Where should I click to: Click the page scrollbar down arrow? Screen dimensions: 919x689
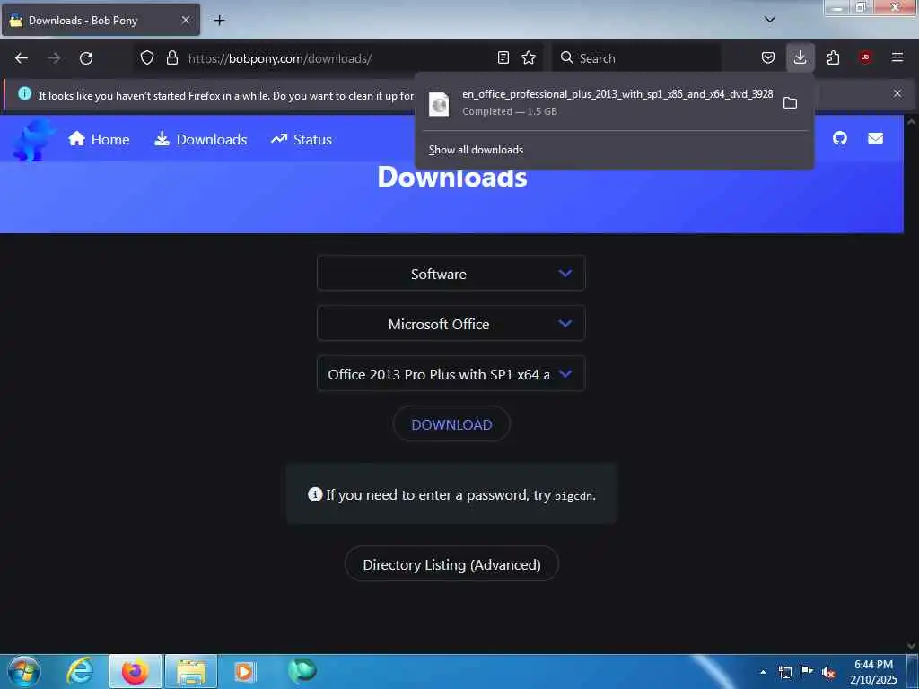(x=912, y=646)
